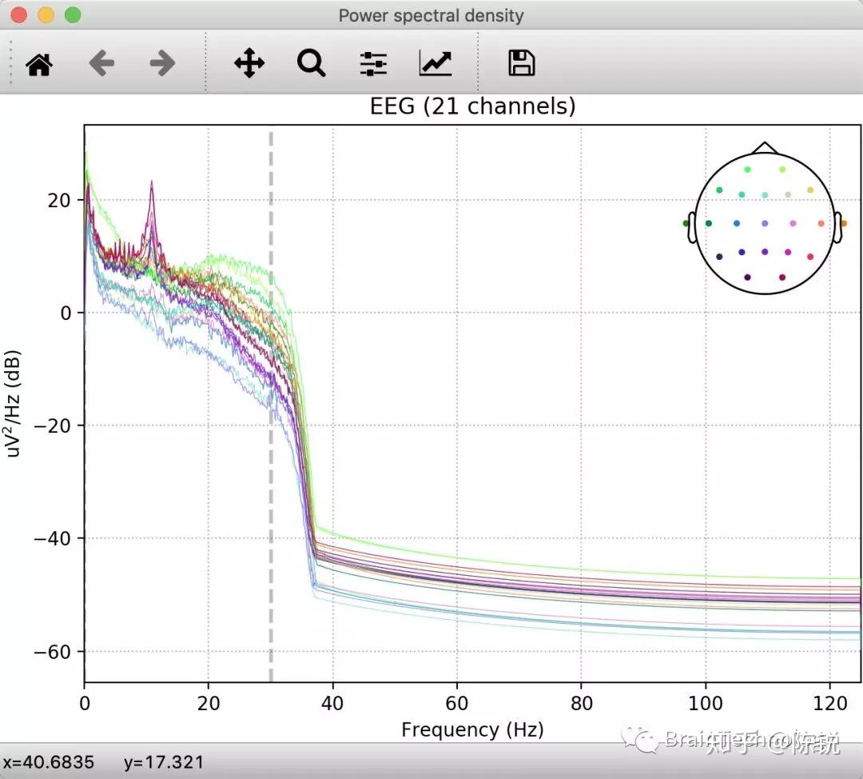Minimize window with yellow button
This screenshot has height=779, width=863.
pyautogui.click(x=46, y=15)
